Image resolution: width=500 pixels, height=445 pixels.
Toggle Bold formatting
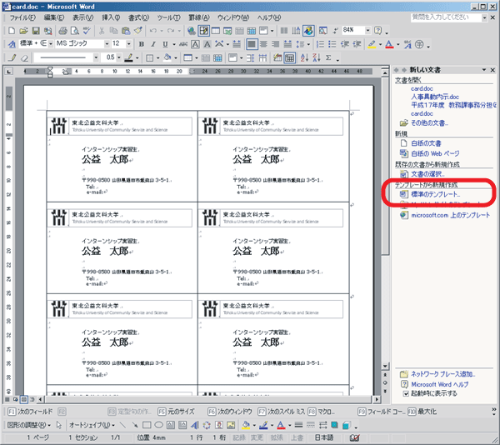tap(142, 44)
